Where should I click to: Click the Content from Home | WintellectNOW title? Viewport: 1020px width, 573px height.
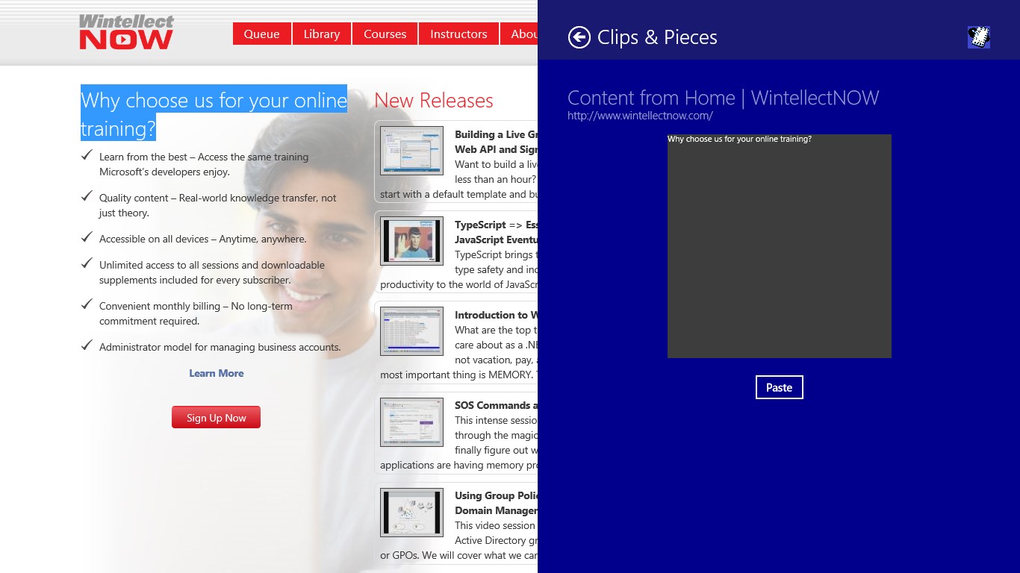[724, 98]
